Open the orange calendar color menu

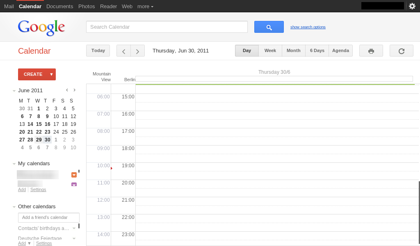point(74,175)
